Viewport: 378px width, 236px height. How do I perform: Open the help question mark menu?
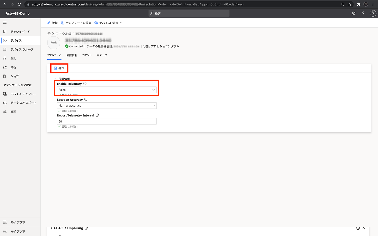363,13
